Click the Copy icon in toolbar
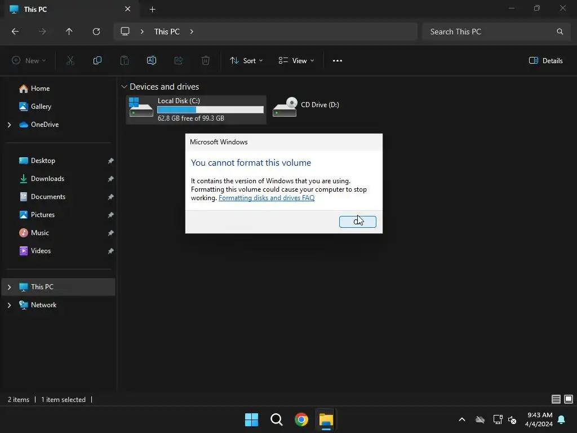Image resolution: width=577 pixels, height=433 pixels. click(x=97, y=60)
